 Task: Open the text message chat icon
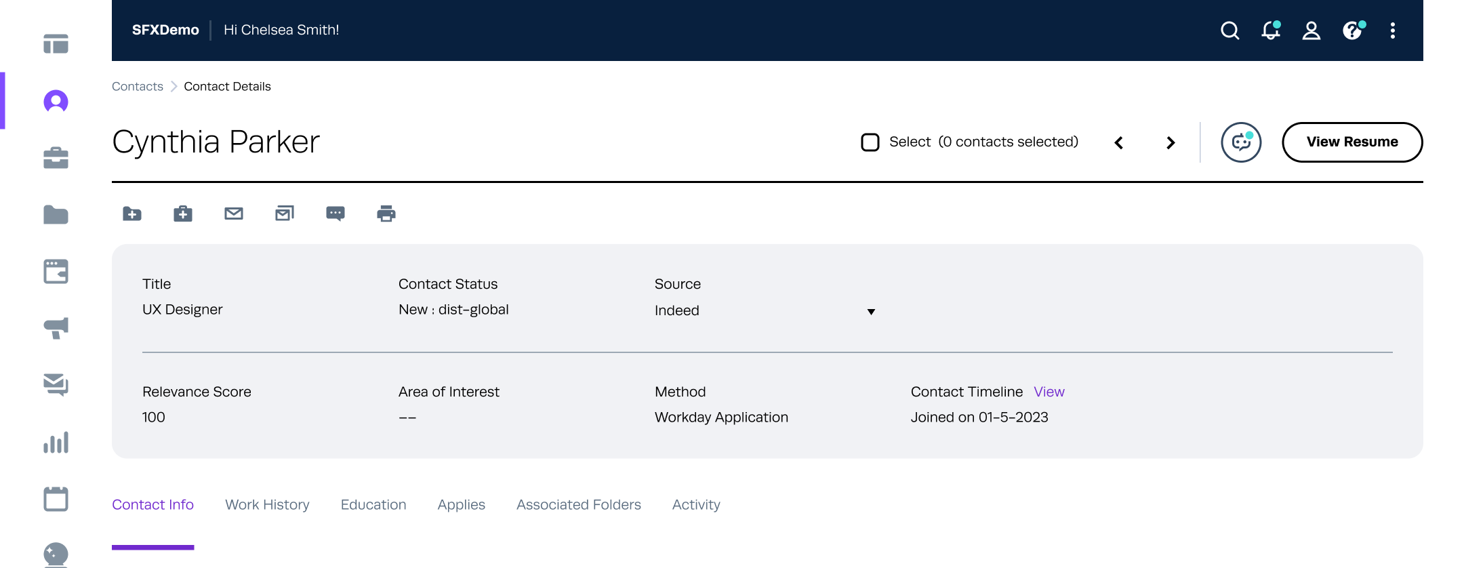335,214
